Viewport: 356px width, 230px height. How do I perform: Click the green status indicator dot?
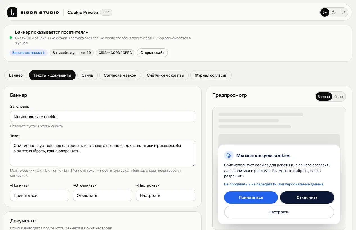11,38
